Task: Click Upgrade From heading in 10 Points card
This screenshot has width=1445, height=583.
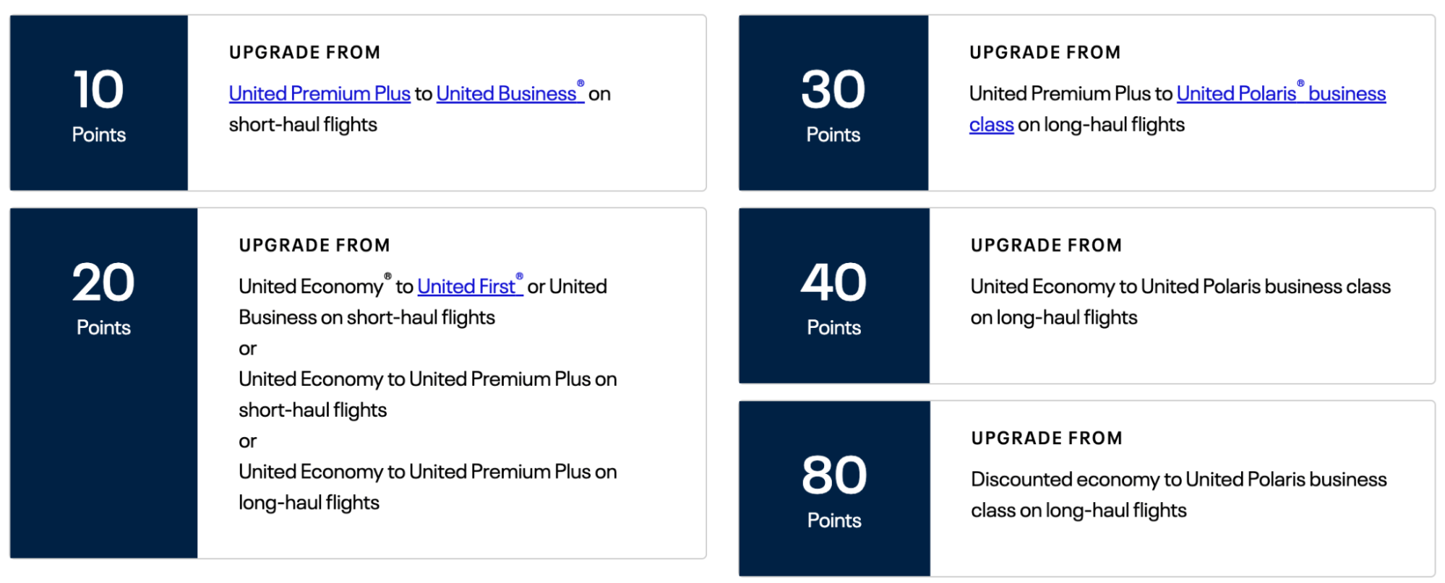Action: click(304, 53)
